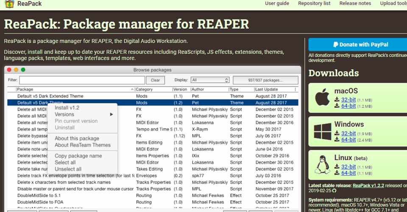This screenshot has width=407, height=212.
Task: Click the Linux penguin icon
Action: coord(322,165)
